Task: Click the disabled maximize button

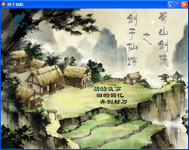Action: coord(178,5)
